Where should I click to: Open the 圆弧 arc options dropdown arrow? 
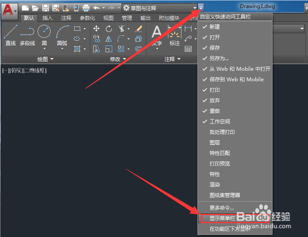pos(62,48)
